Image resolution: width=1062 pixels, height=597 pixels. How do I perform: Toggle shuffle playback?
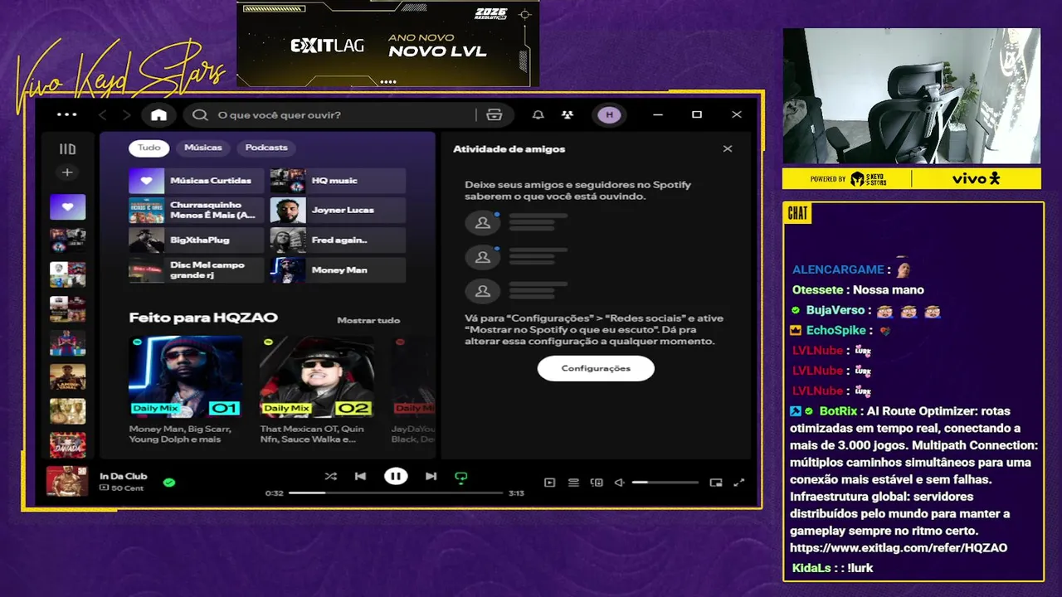(330, 476)
